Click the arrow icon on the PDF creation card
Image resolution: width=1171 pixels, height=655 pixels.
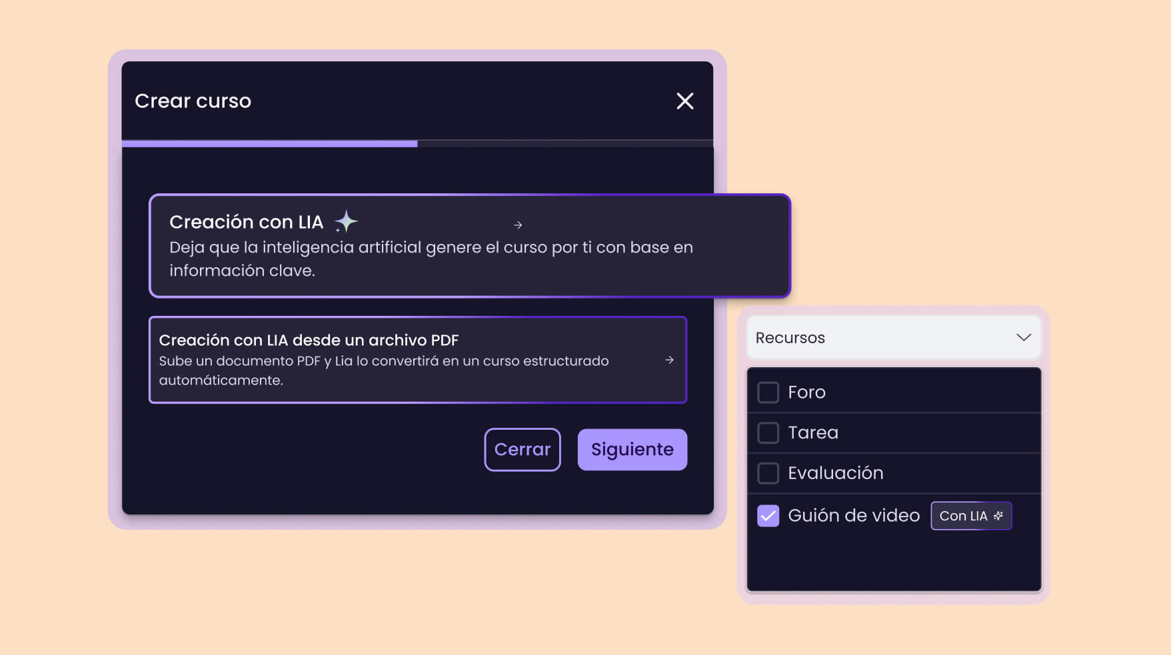(x=669, y=360)
